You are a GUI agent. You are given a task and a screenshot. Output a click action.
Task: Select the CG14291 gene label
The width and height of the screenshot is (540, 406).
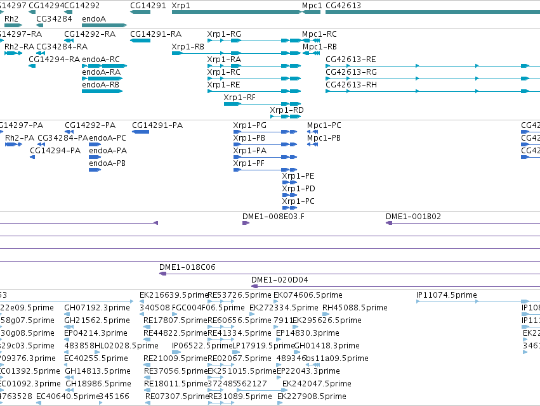pyautogui.click(x=148, y=6)
